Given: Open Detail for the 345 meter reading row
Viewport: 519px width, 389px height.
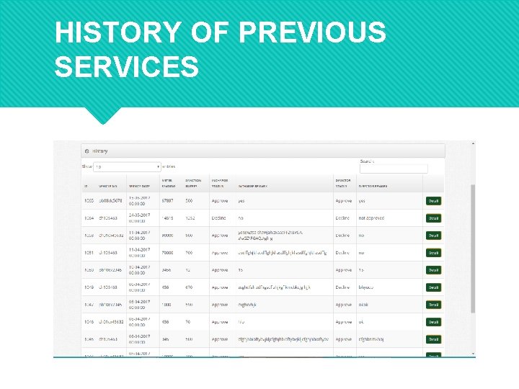Looking at the screenshot, I should (x=433, y=339).
